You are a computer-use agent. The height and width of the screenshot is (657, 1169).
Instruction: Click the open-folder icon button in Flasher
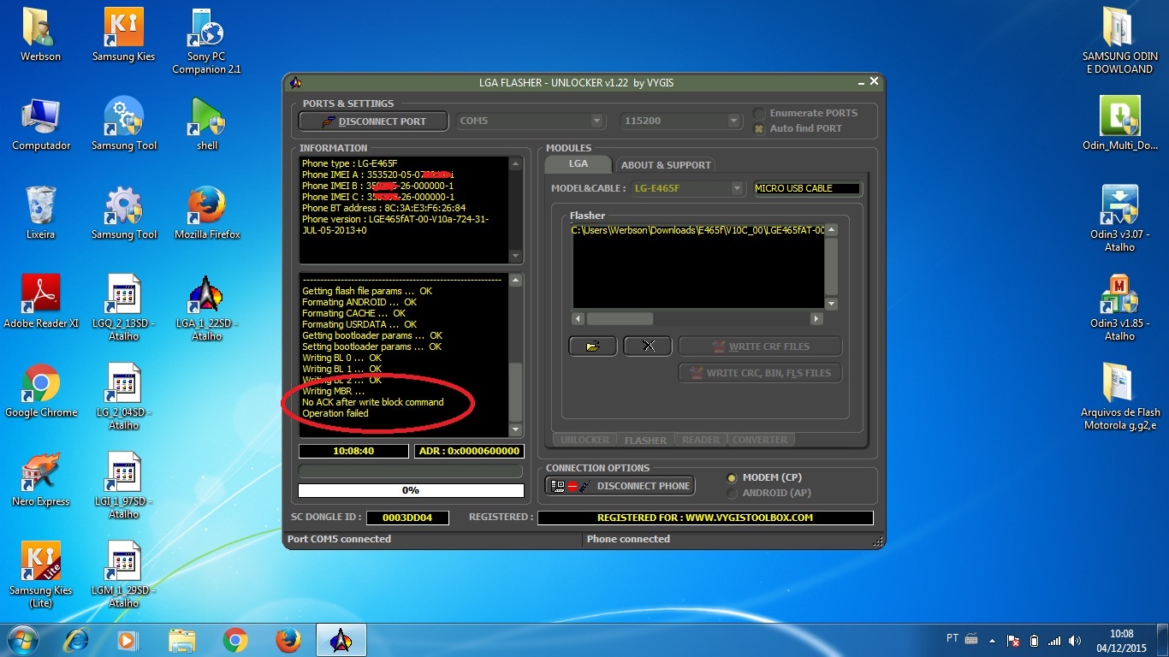(592, 346)
